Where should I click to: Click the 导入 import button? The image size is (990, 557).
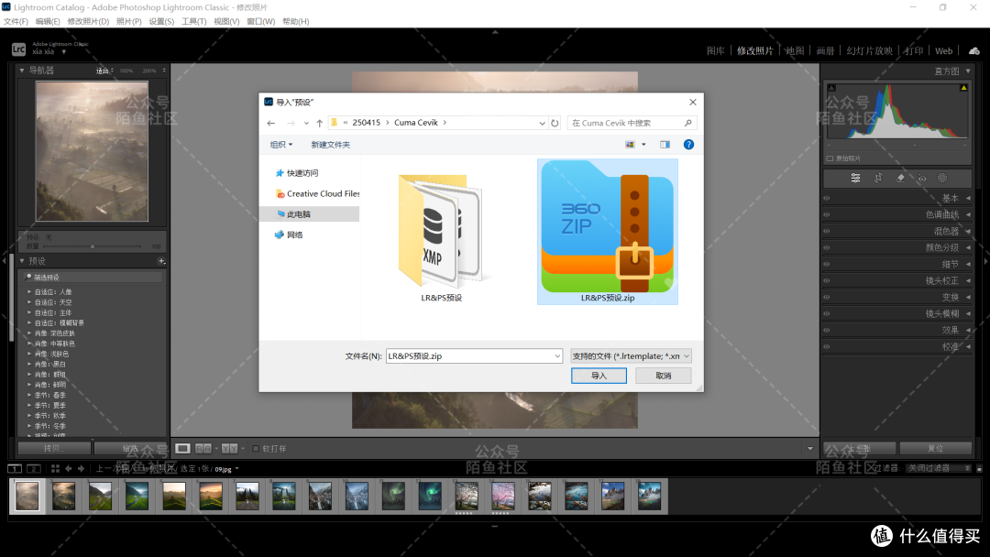[599, 376]
